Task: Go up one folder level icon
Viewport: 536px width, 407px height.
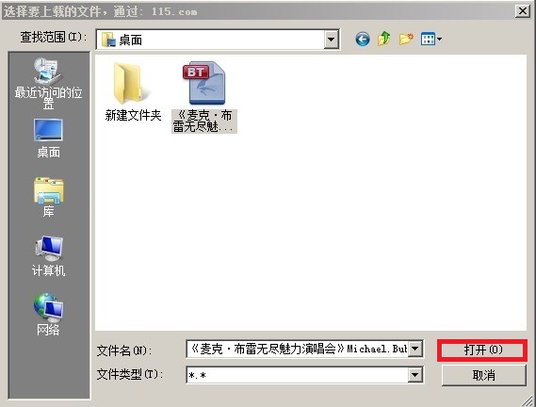Action: [384, 39]
